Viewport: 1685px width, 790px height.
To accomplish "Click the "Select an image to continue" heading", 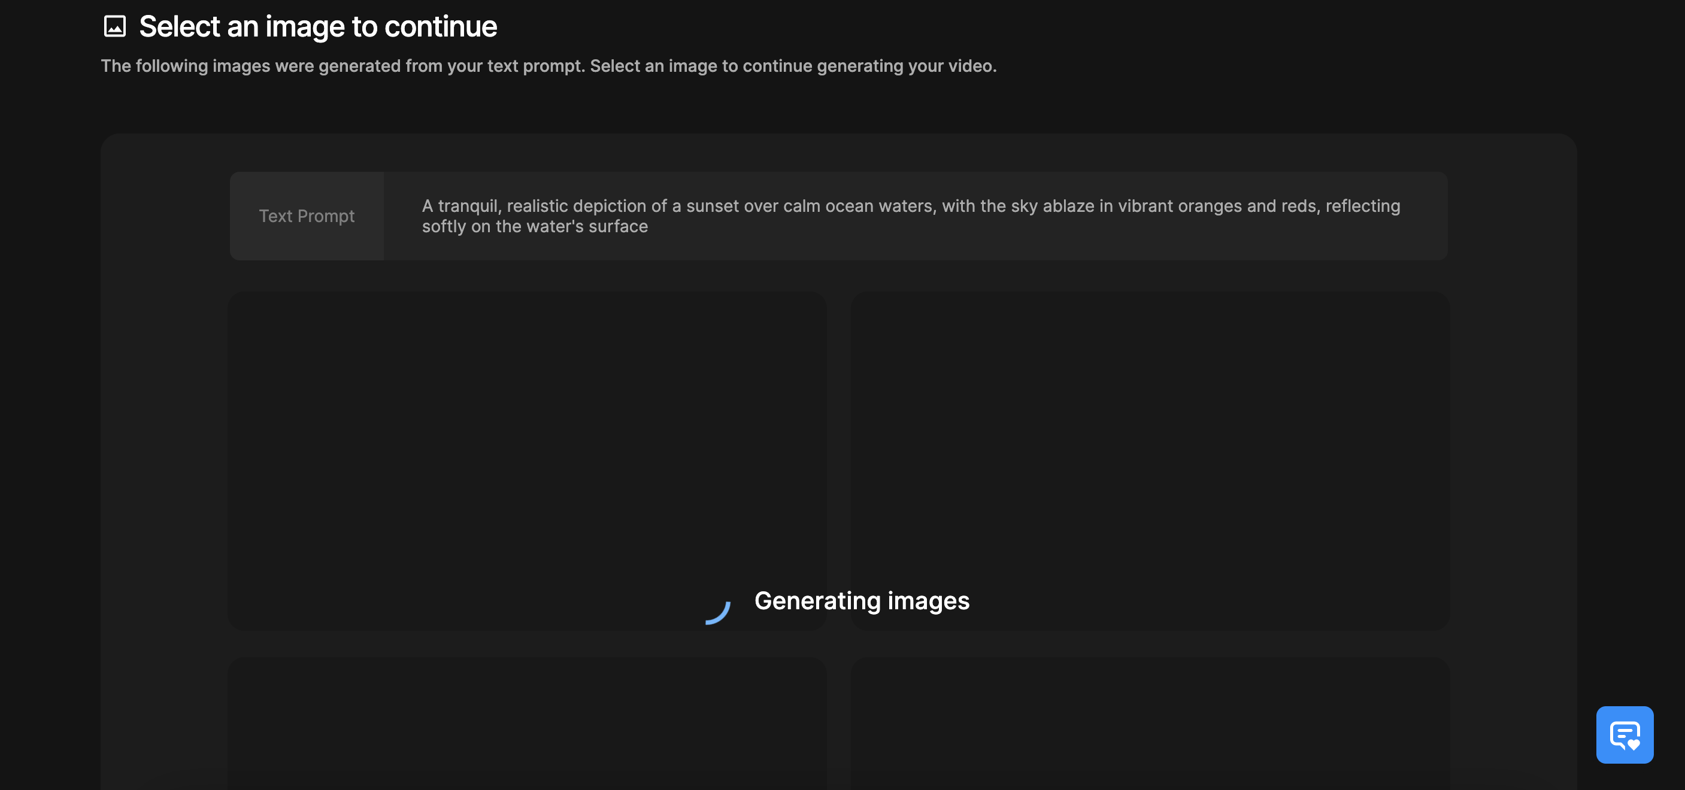I will (x=318, y=27).
